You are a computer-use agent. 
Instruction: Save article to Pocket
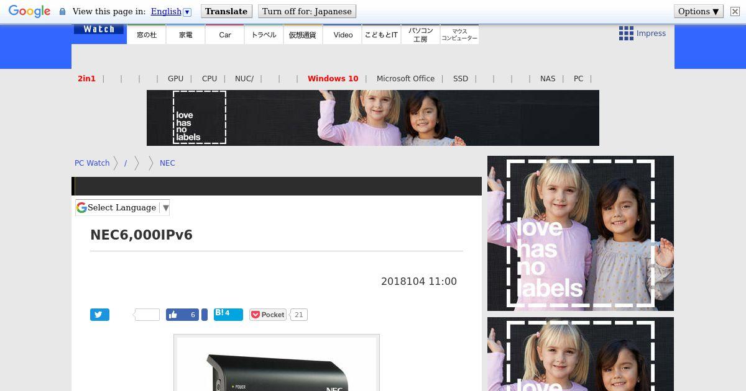[x=268, y=315]
